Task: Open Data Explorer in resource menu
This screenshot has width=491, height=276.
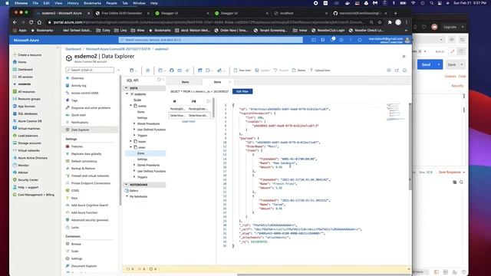Action: coord(80,130)
